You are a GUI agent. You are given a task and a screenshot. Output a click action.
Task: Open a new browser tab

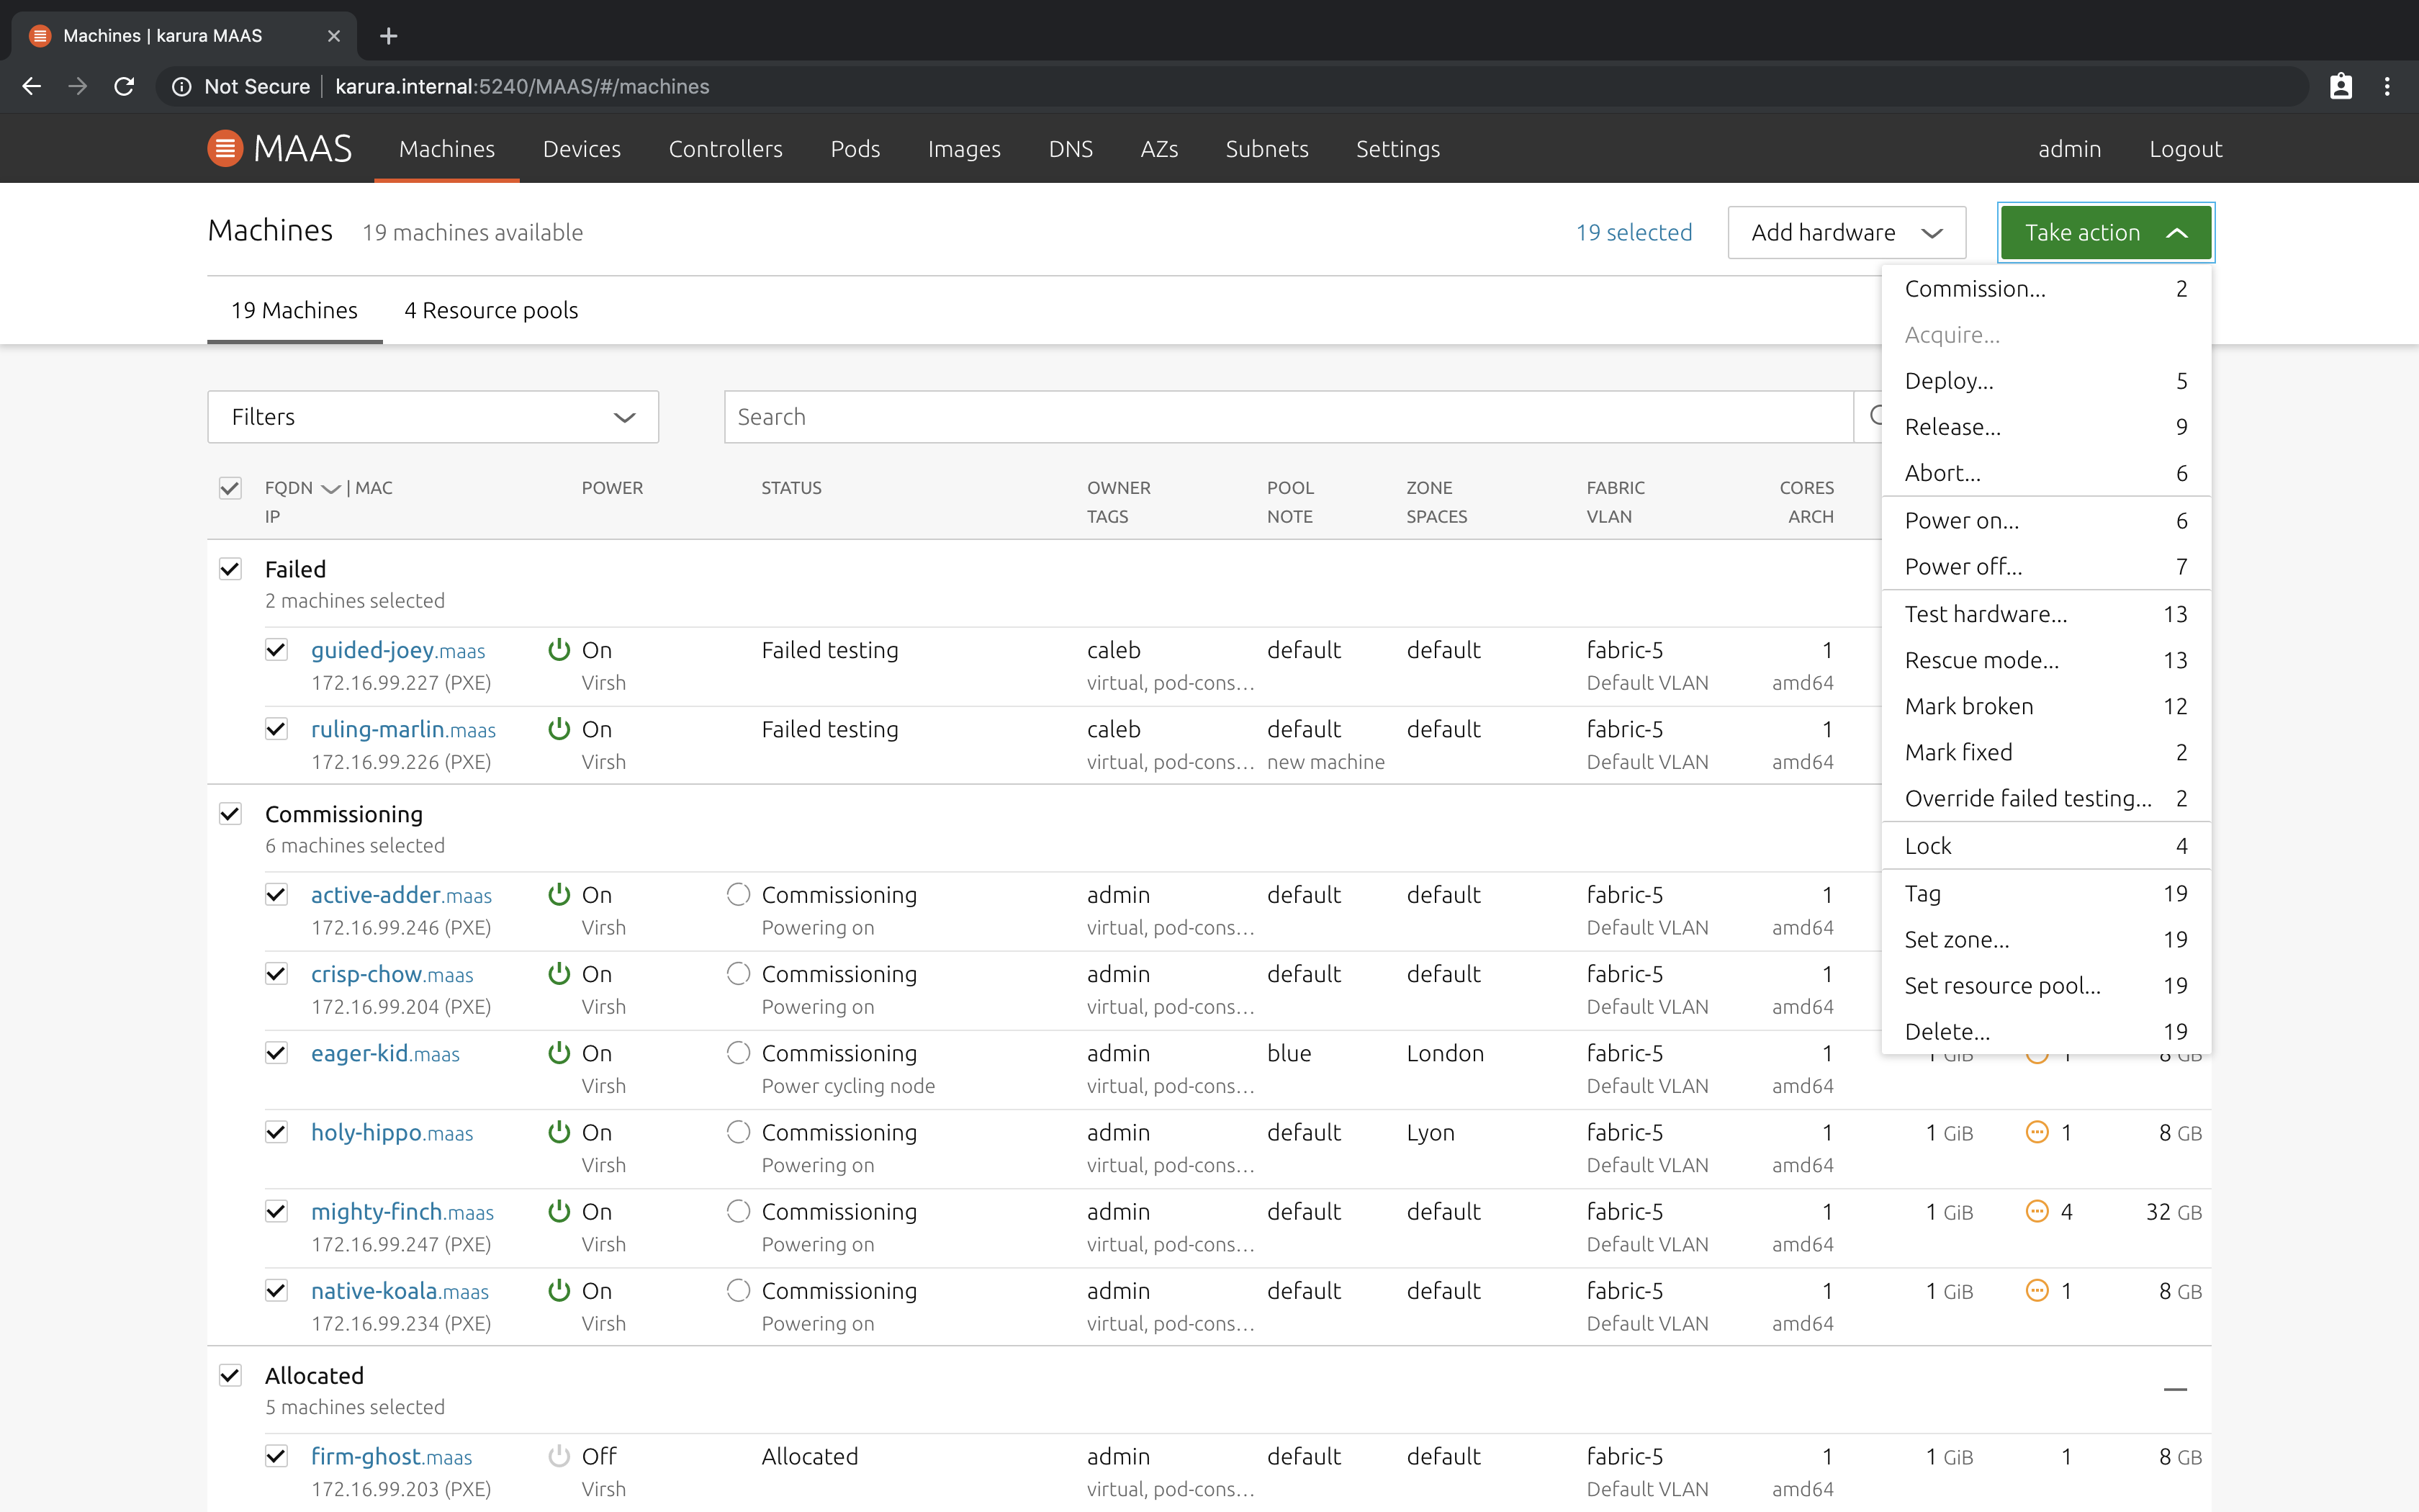click(389, 36)
